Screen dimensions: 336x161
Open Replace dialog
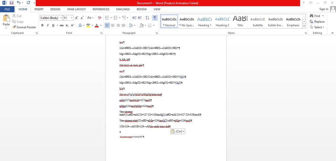tap(317, 21)
